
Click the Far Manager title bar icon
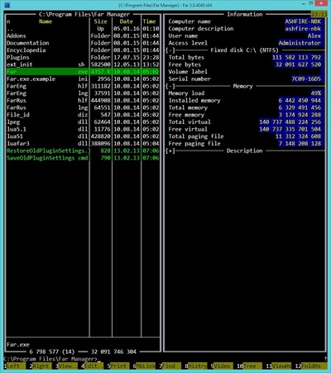7,5
